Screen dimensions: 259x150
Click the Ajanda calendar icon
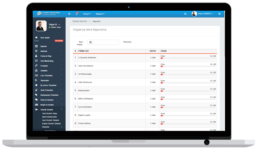(36, 46)
